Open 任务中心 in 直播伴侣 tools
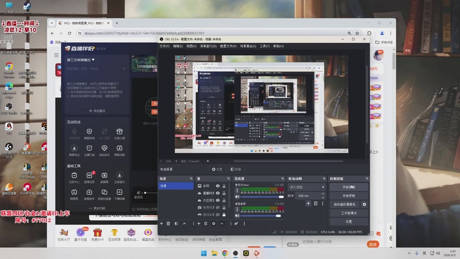 coord(74,177)
